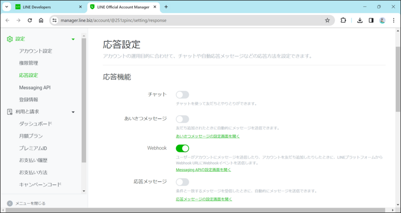Turn on the あいさつメッセージ switch
This screenshot has height=213, width=401.
[182, 119]
